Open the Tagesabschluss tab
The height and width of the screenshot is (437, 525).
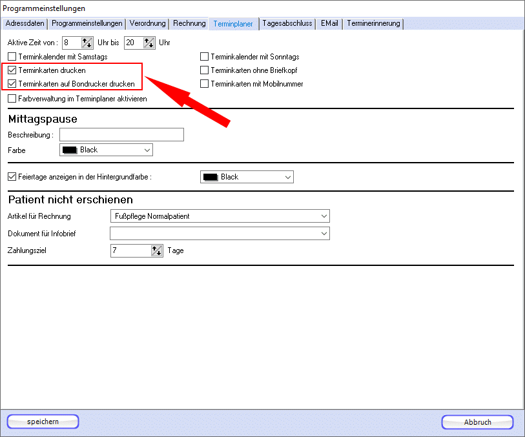pos(287,24)
